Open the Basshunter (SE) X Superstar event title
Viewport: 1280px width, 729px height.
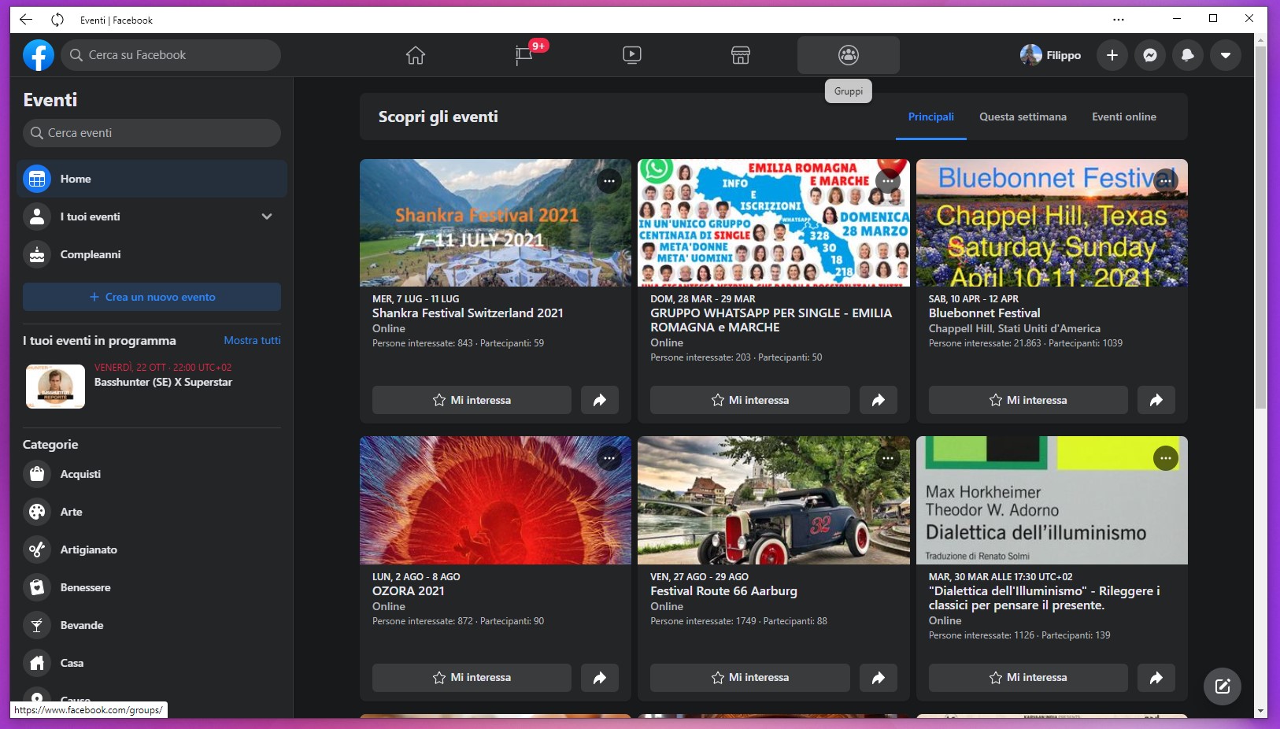pyautogui.click(x=163, y=382)
